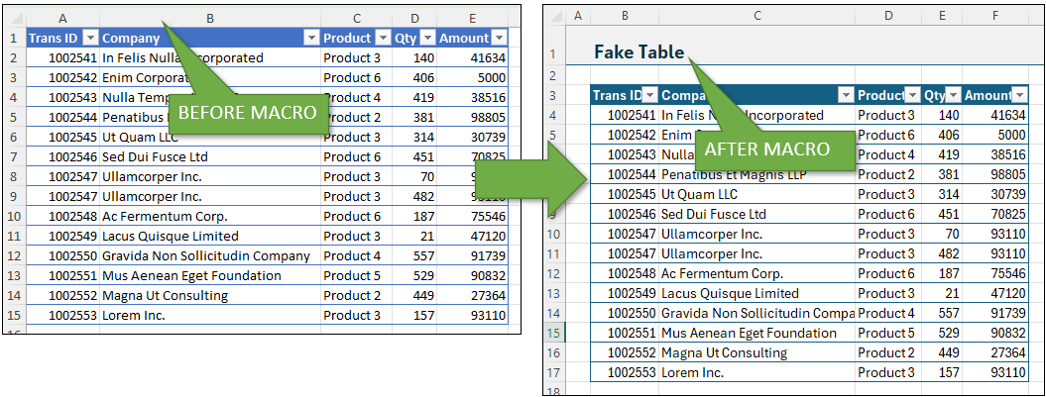Open Trans ID filter dropdown in left table
This screenshot has height=397, width=1046.
(x=90, y=38)
